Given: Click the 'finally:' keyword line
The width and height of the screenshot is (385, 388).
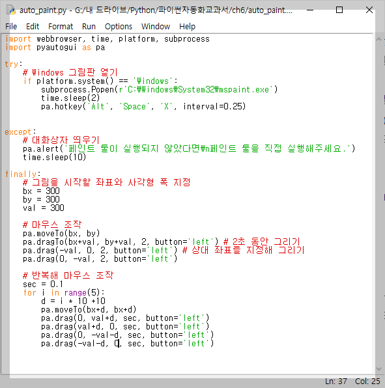Looking at the screenshot, I should 23,174.
